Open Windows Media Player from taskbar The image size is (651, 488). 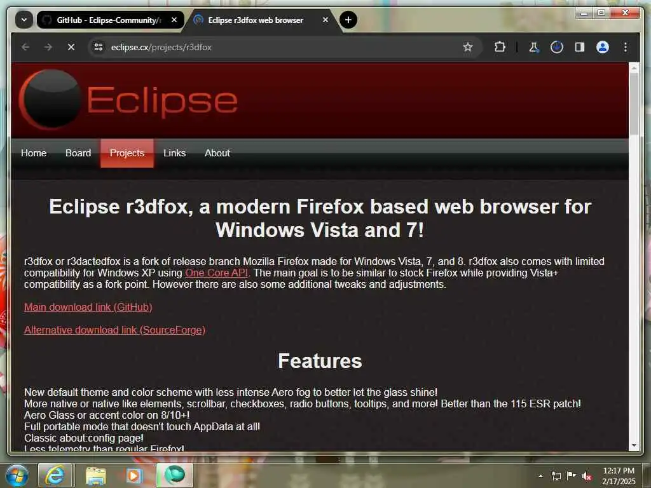tap(135, 475)
